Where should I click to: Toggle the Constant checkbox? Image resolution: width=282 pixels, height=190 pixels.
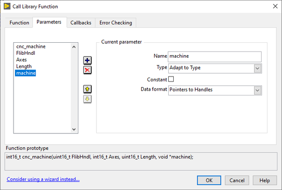(171, 79)
